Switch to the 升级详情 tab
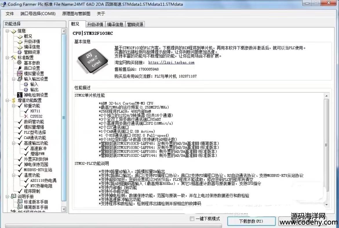The width and height of the screenshot is (339, 228). point(95,24)
